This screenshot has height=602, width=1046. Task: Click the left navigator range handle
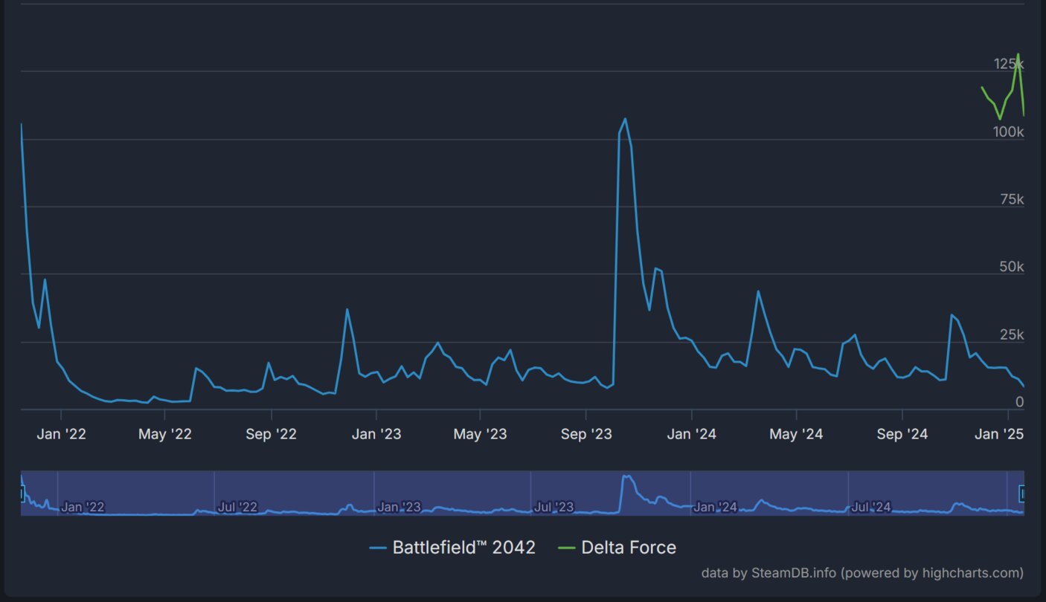point(22,493)
